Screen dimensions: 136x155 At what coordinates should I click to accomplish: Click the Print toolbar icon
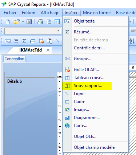[40, 22]
